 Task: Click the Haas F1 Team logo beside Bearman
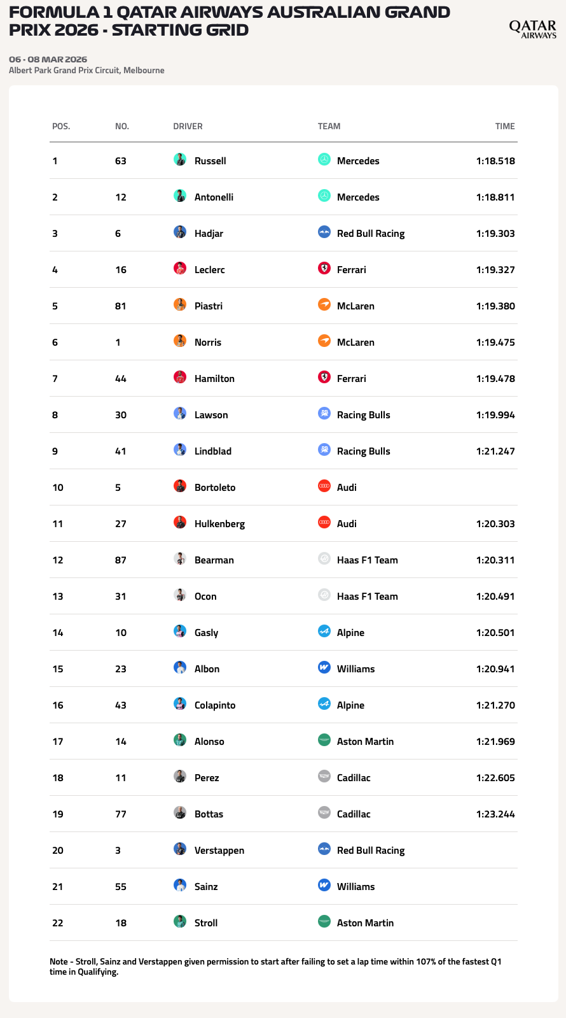324,560
